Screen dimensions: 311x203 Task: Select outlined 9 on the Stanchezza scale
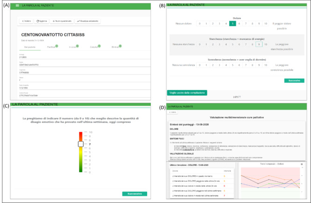tap(259, 44)
